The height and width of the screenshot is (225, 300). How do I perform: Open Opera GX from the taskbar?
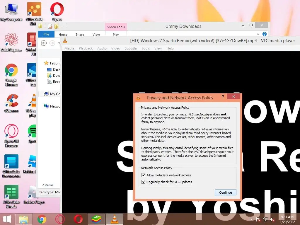tap(60, 219)
